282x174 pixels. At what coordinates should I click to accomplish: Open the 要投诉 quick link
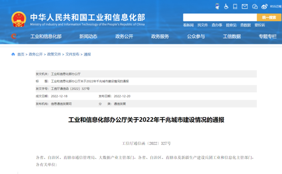tap(259, 25)
